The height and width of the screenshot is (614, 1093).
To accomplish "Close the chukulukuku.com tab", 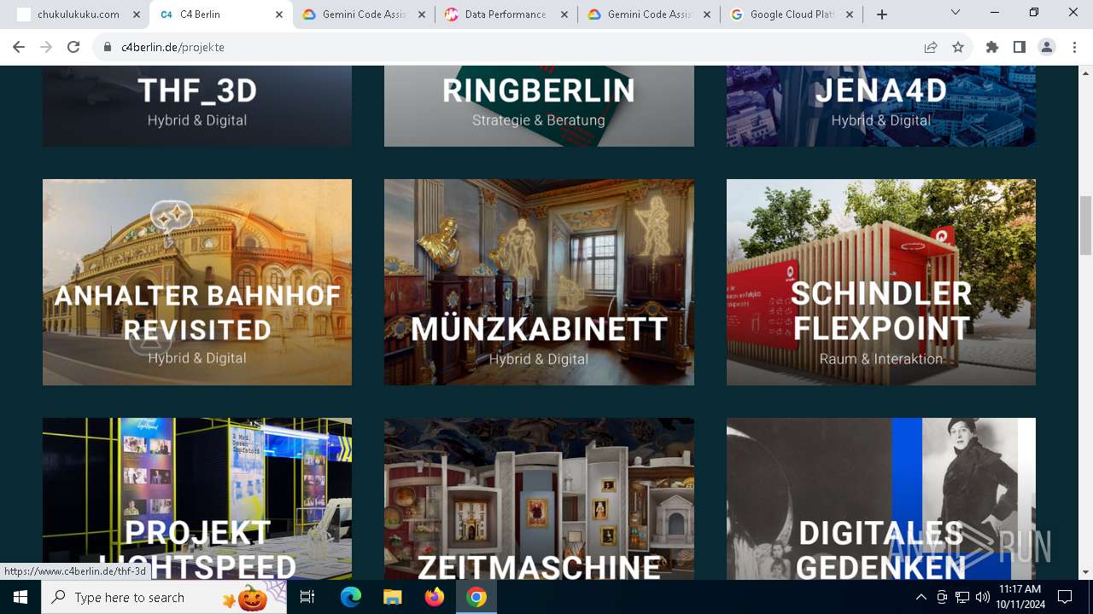I will click(x=137, y=14).
